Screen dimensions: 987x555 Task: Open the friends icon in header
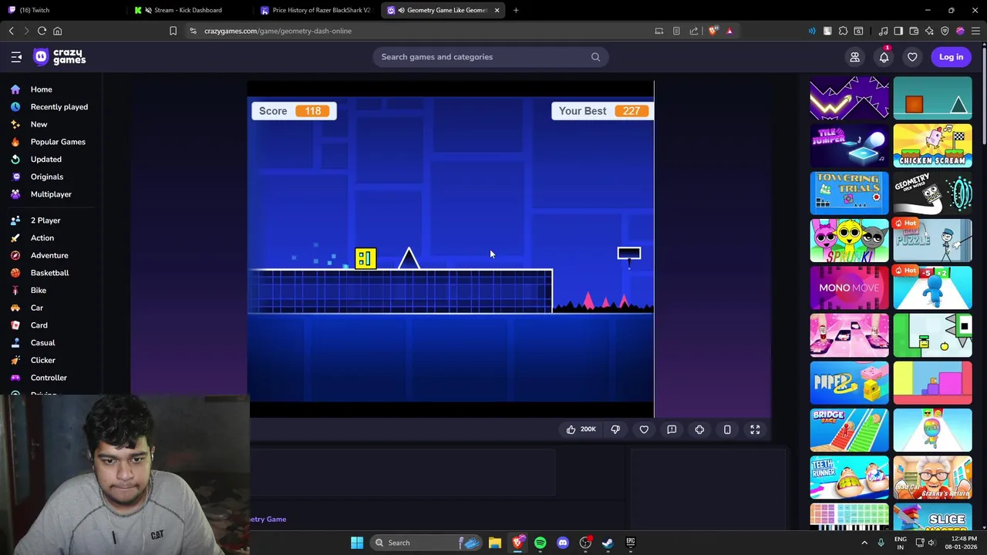[854, 57]
